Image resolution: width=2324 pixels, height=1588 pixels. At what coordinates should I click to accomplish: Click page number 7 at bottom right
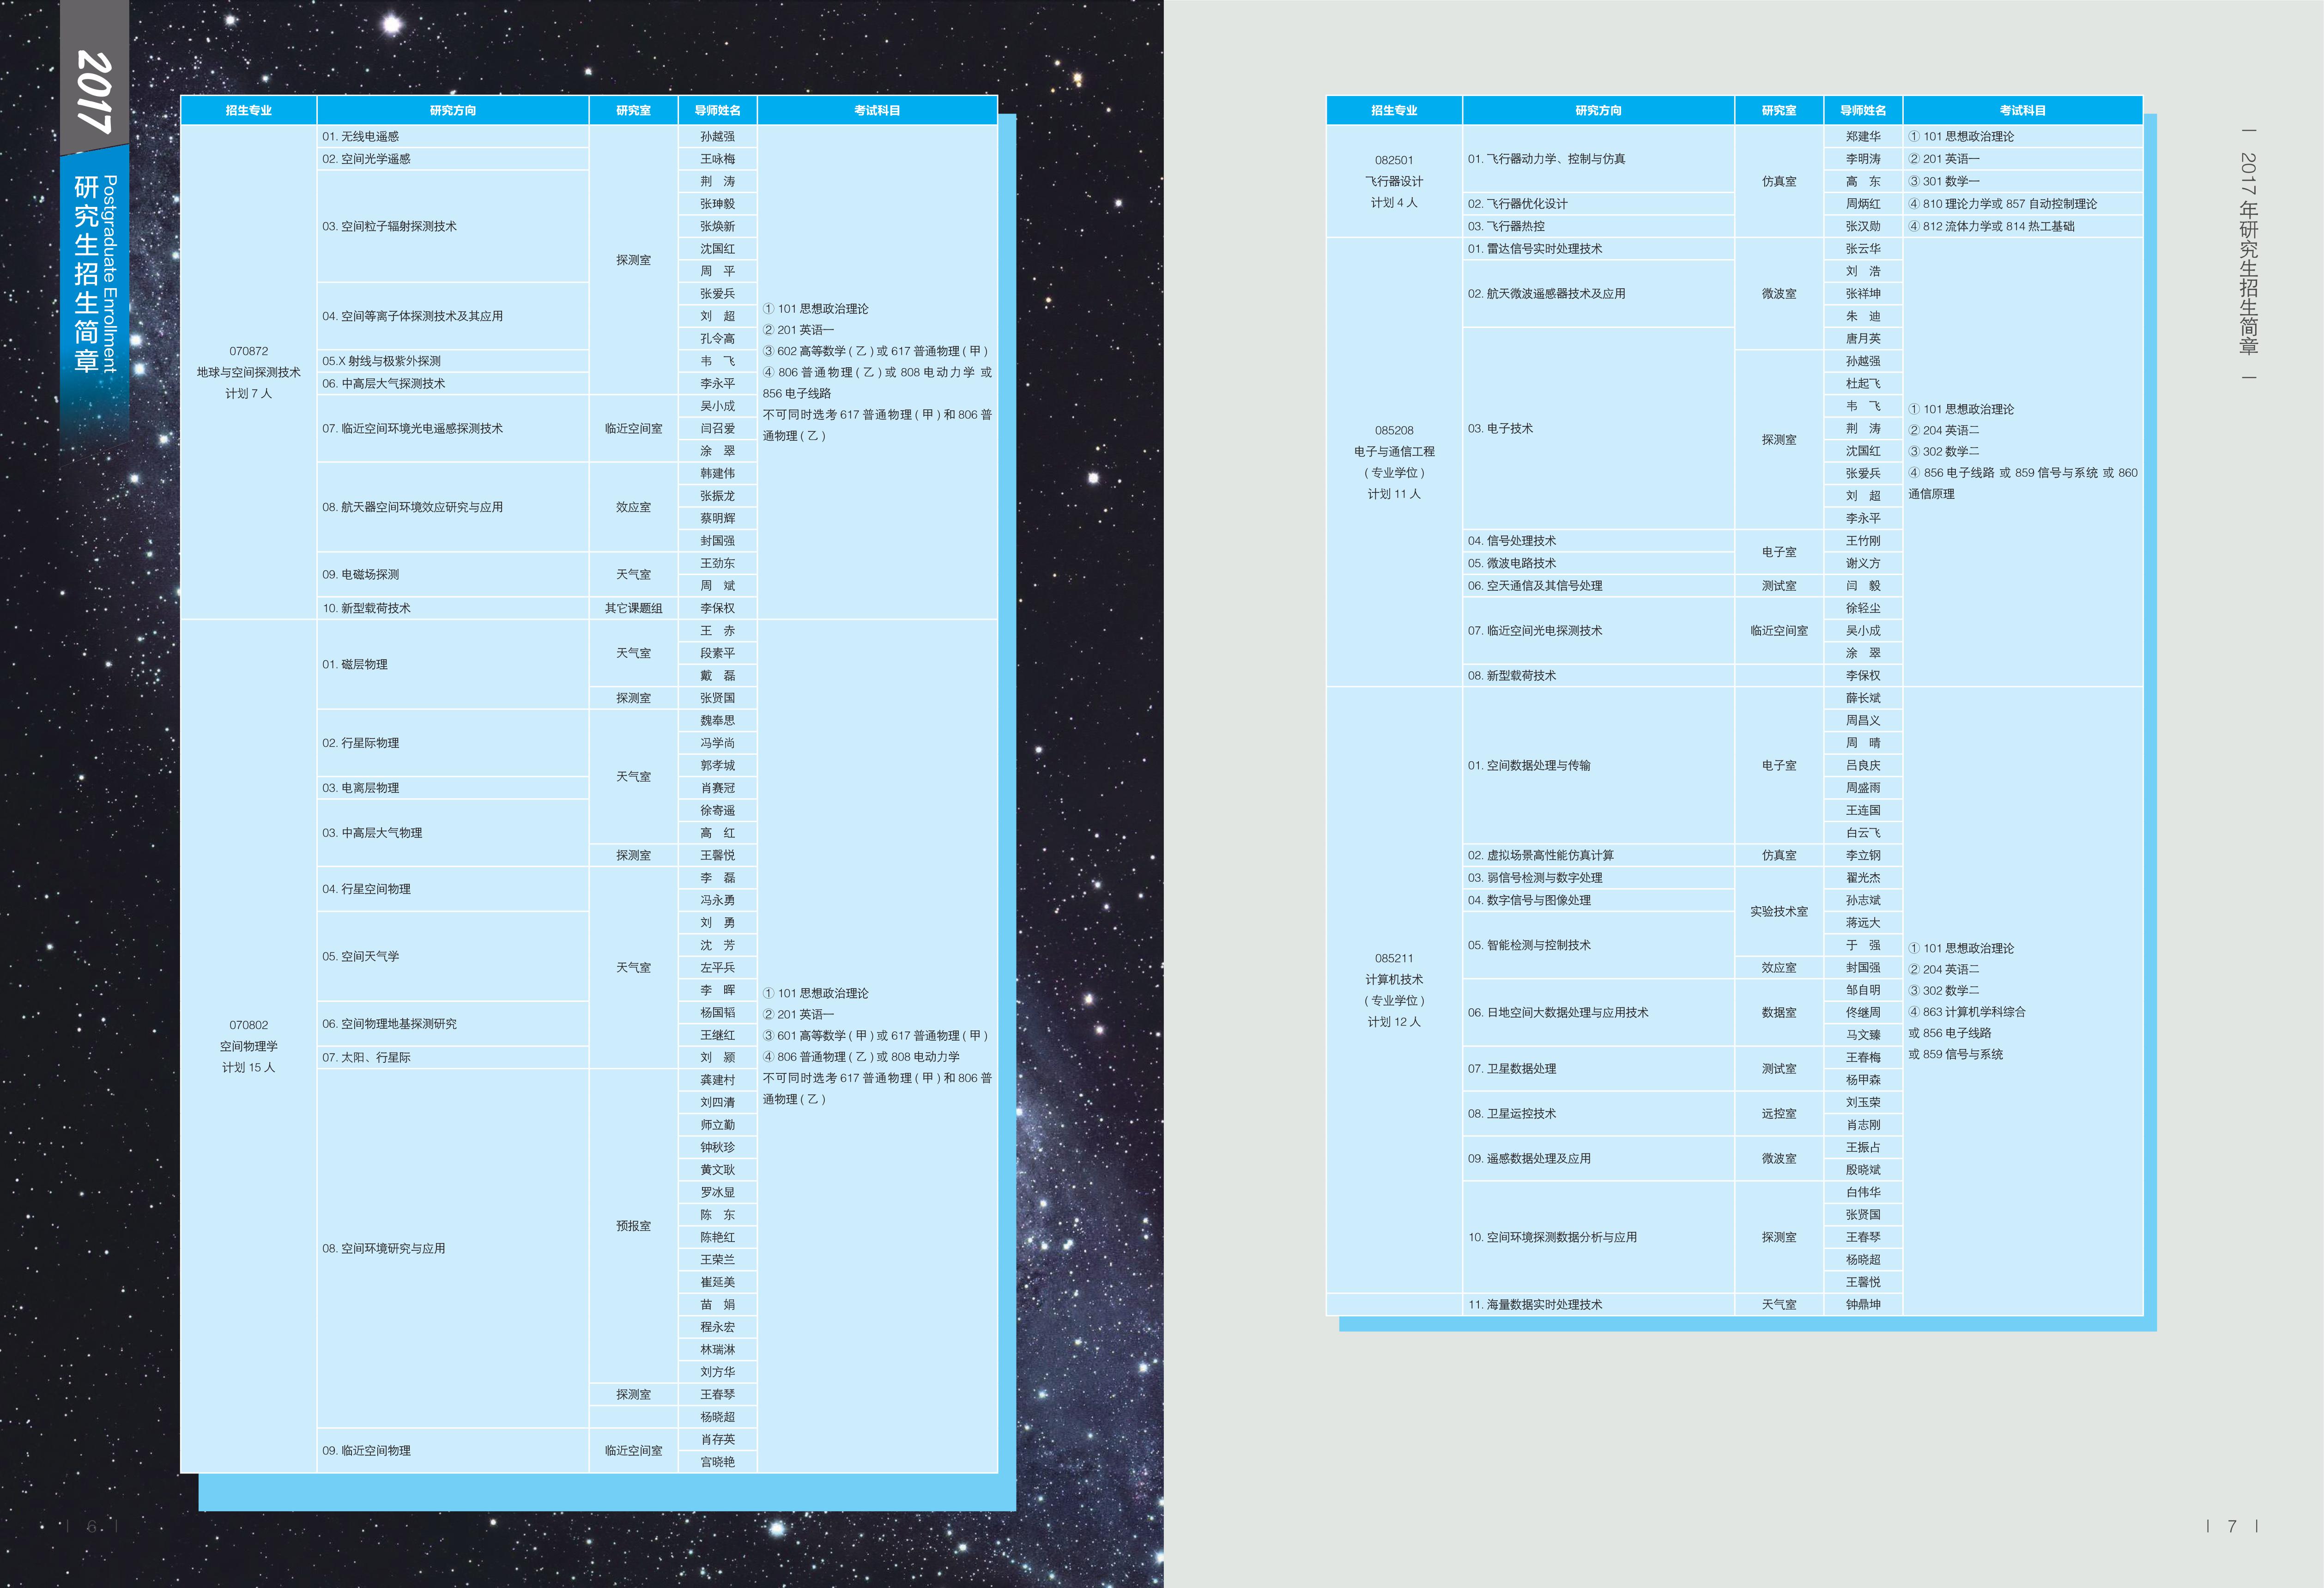2231,1526
